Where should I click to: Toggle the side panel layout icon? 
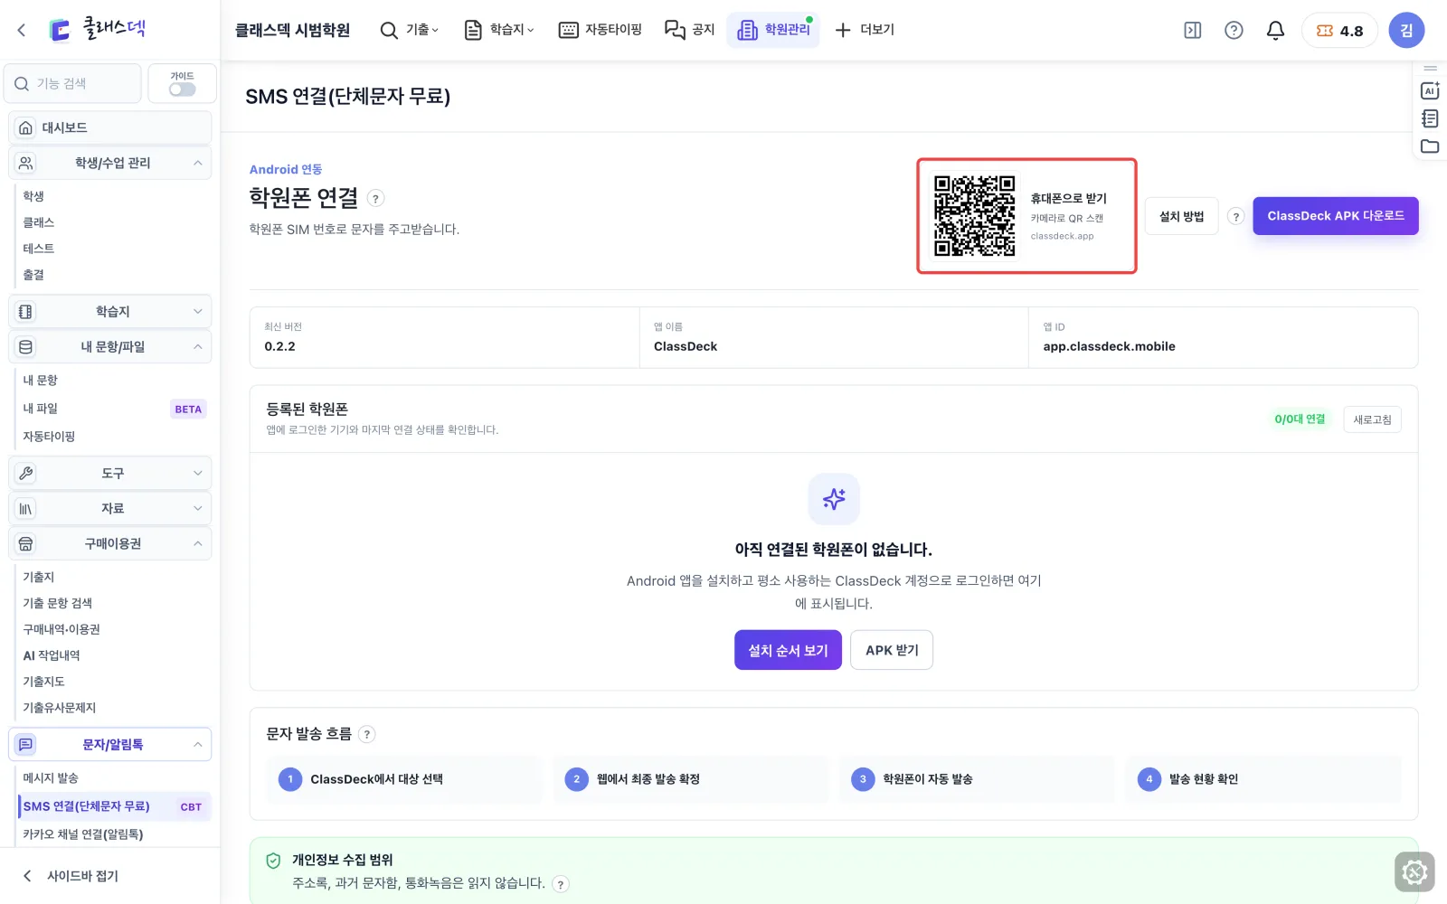coord(1193,30)
